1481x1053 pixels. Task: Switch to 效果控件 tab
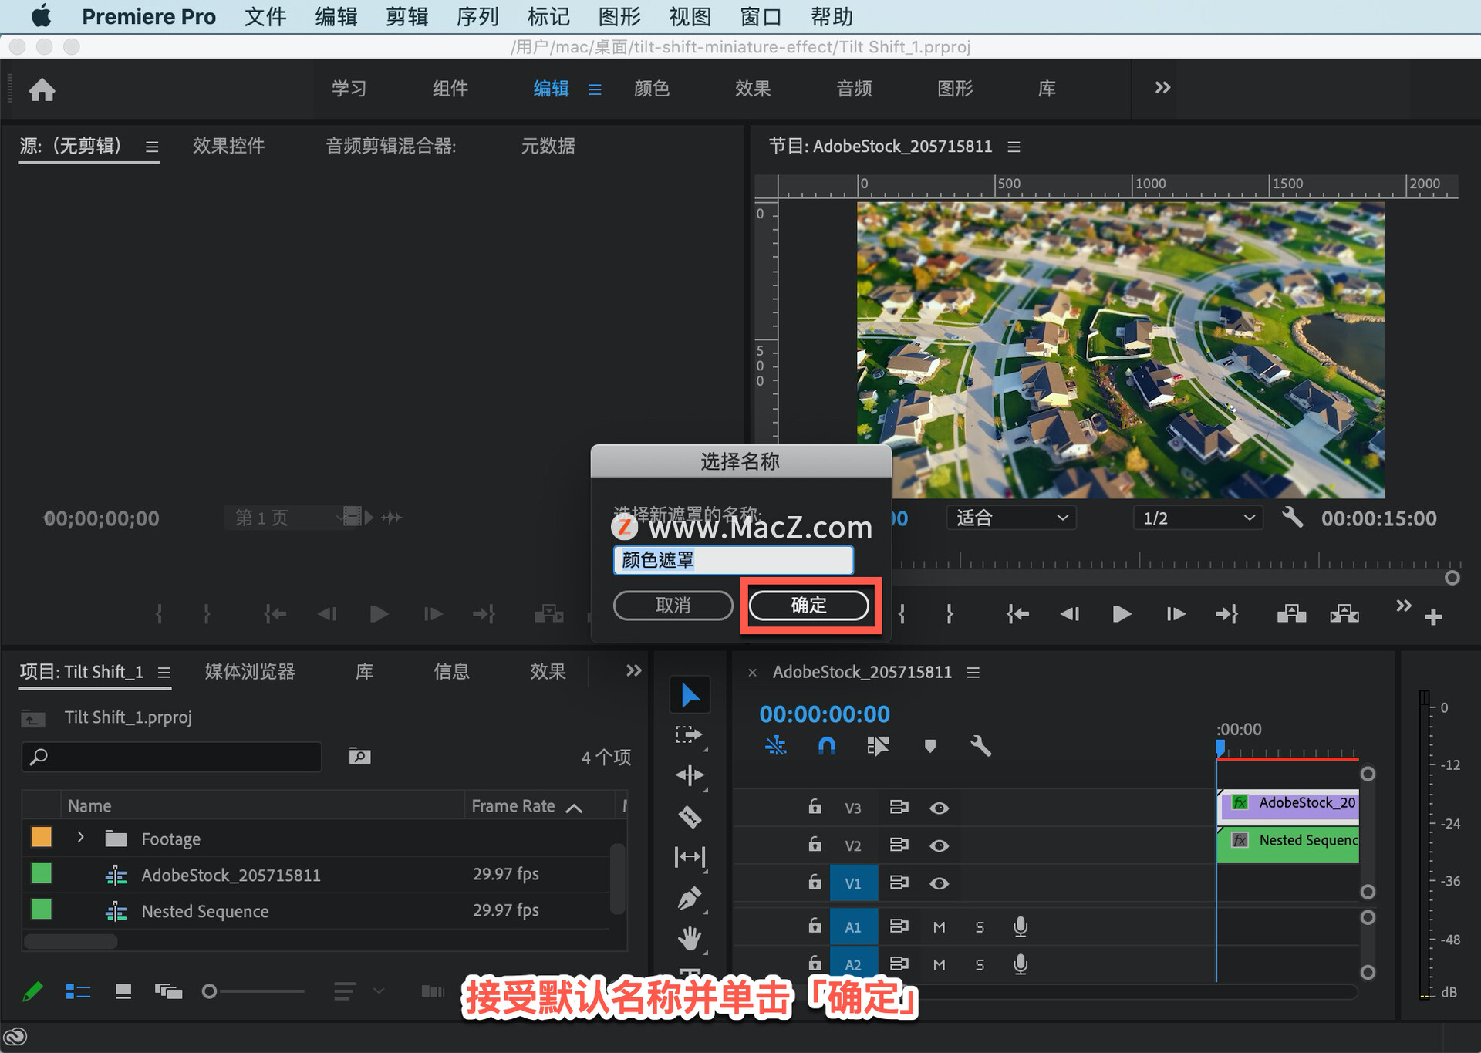228,146
